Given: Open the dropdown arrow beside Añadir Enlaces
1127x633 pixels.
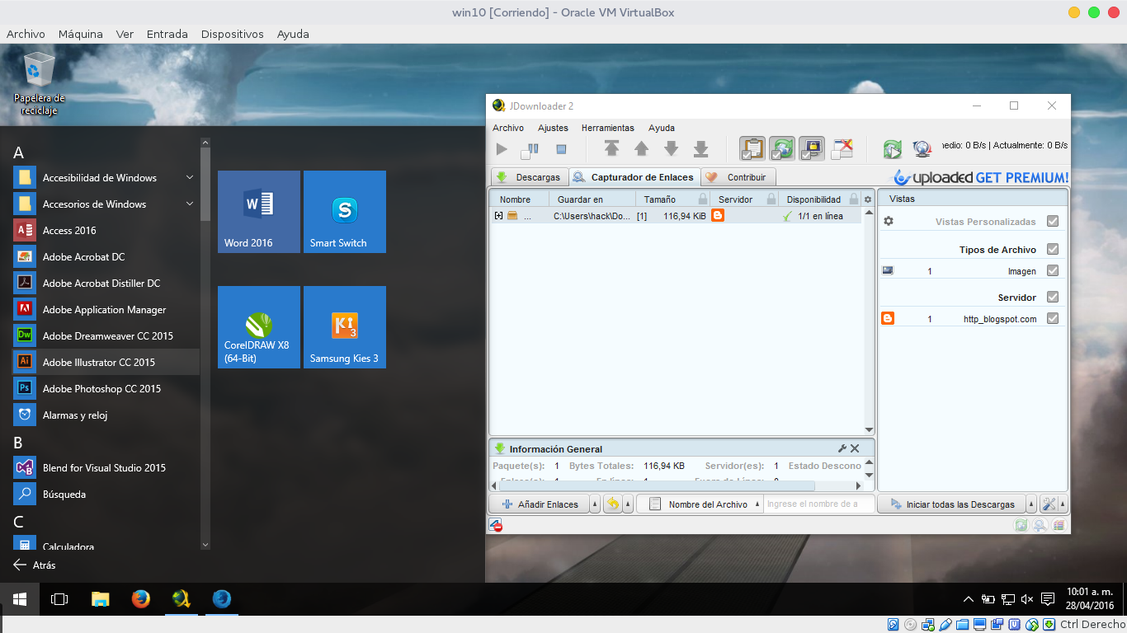Looking at the screenshot, I should point(596,504).
